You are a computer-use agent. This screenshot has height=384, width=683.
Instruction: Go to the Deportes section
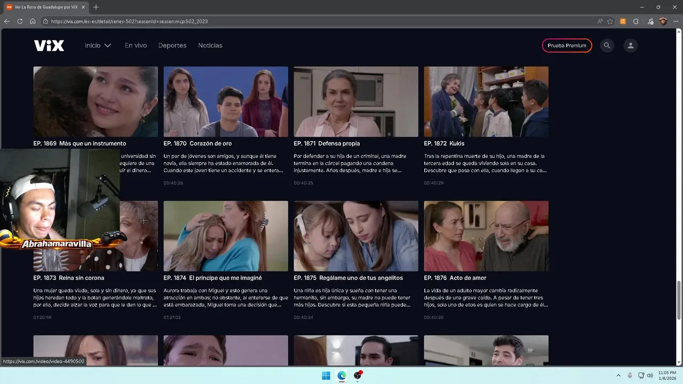[x=172, y=45]
